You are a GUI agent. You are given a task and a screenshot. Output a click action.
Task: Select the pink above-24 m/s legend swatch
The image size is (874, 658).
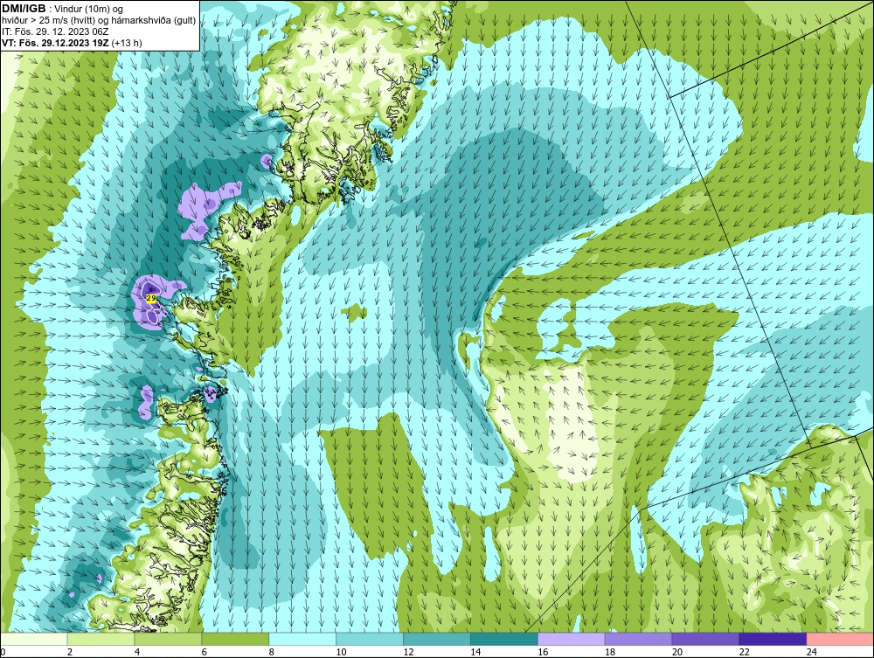click(x=840, y=639)
